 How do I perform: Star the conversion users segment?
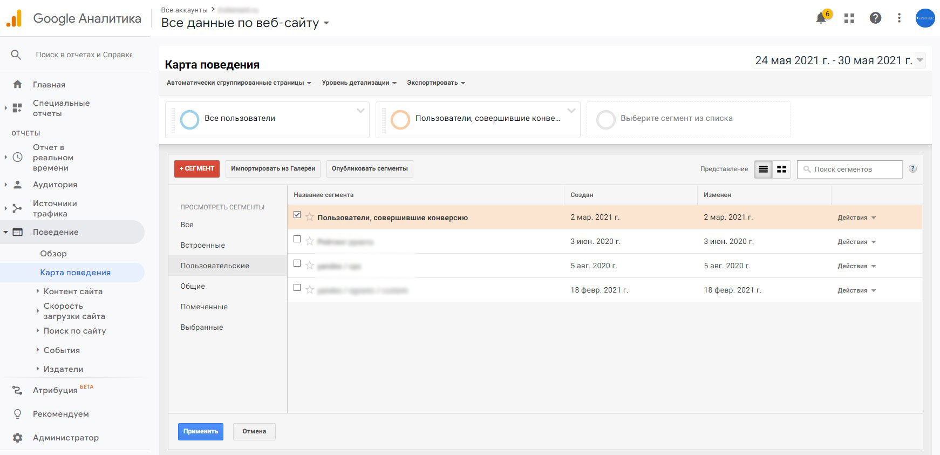coord(310,217)
